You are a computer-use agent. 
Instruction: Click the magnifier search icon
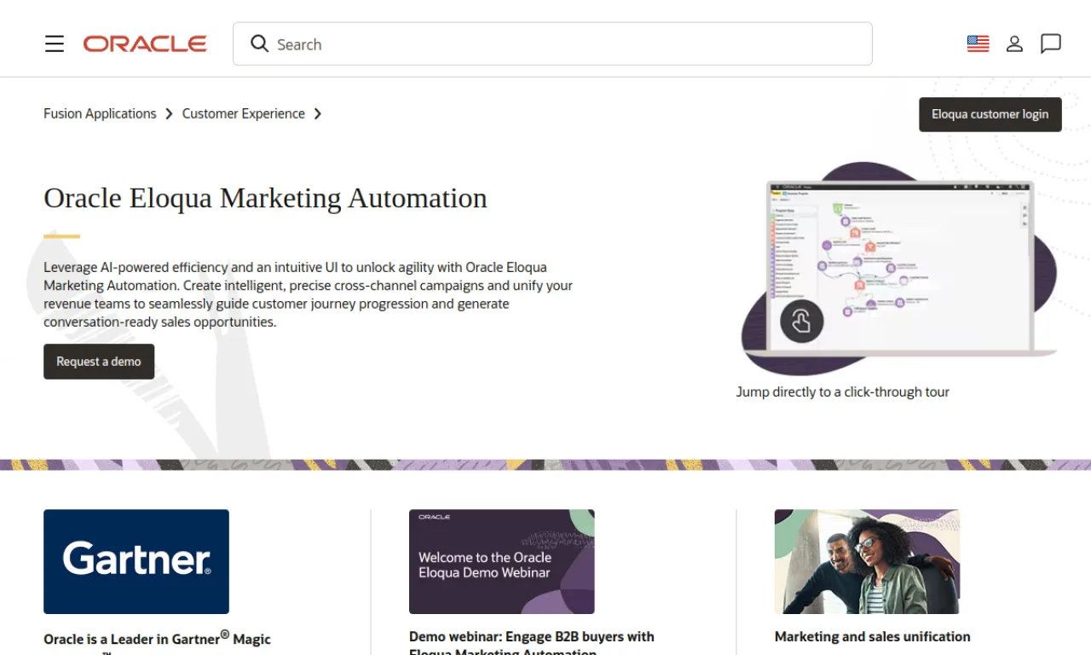point(259,43)
